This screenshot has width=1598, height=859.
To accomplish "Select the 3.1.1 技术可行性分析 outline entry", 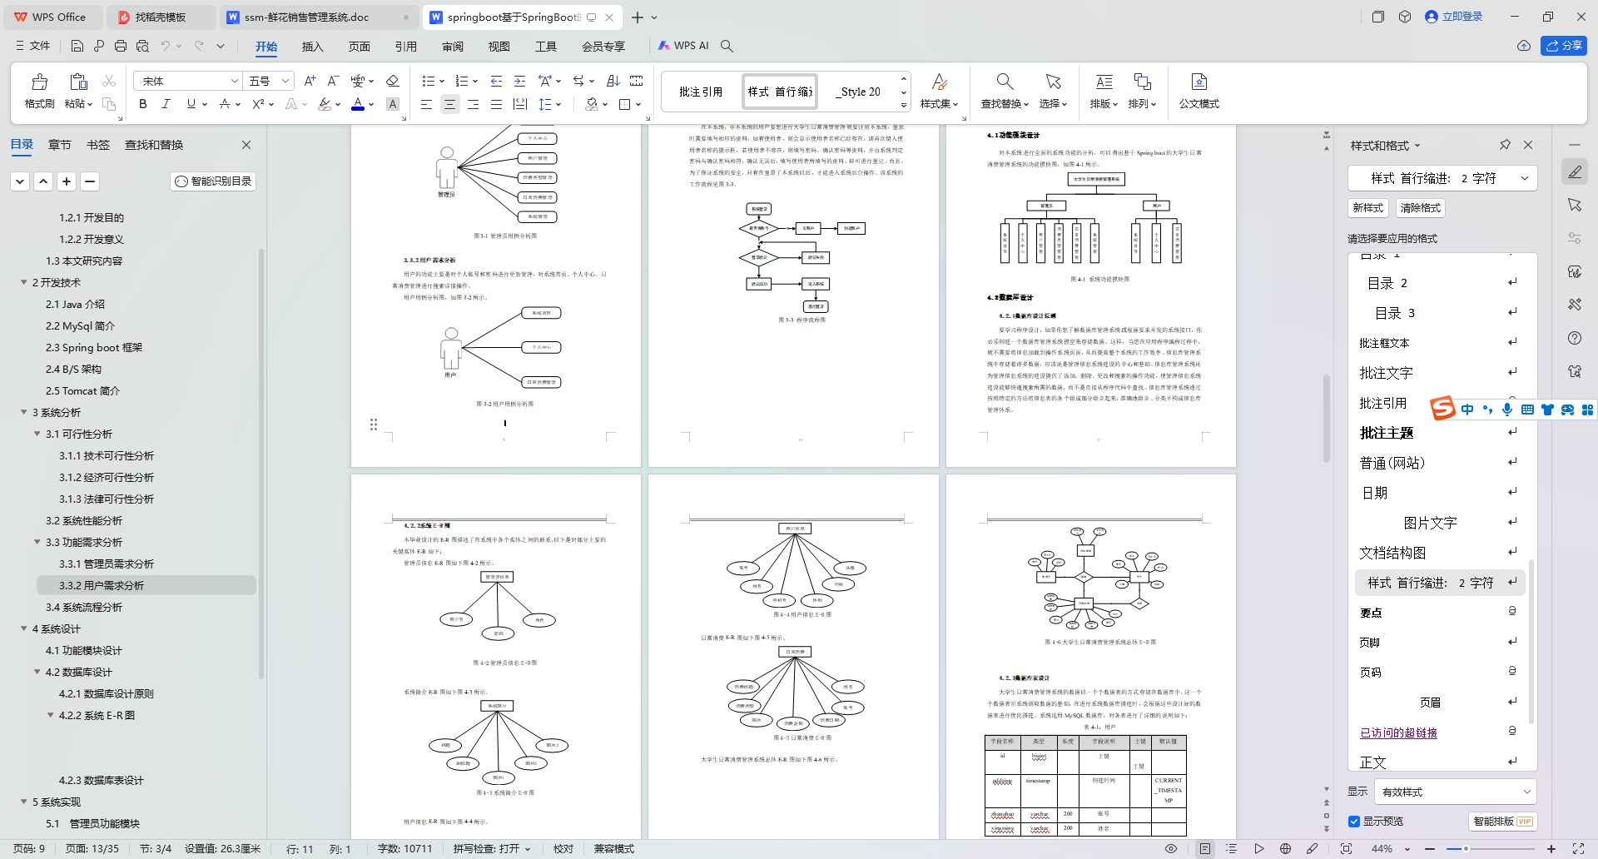I will (x=107, y=455).
